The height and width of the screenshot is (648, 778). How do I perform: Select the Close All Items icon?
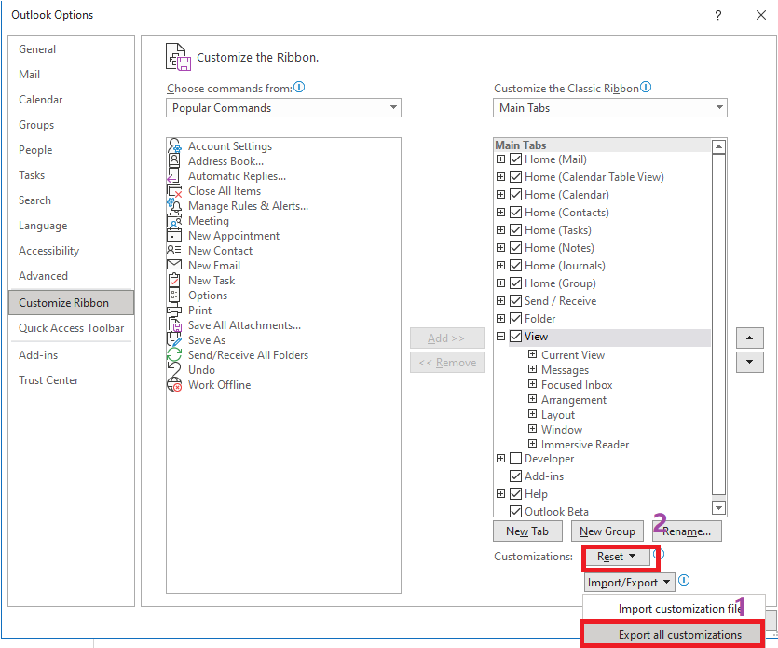[174, 191]
